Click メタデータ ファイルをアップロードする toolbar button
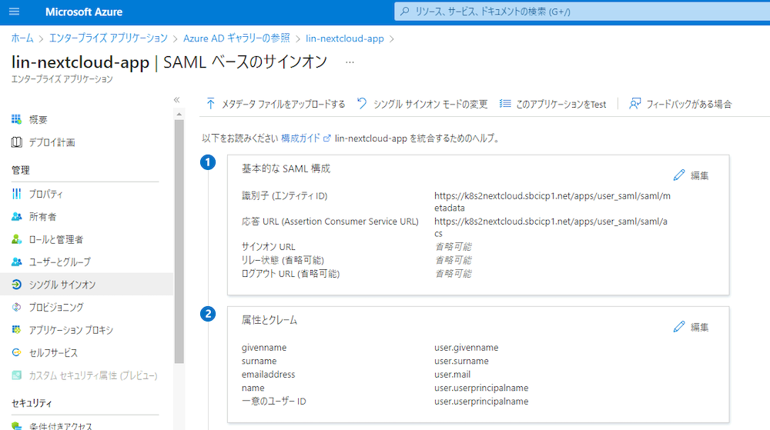This screenshot has height=430, width=770. (x=276, y=104)
